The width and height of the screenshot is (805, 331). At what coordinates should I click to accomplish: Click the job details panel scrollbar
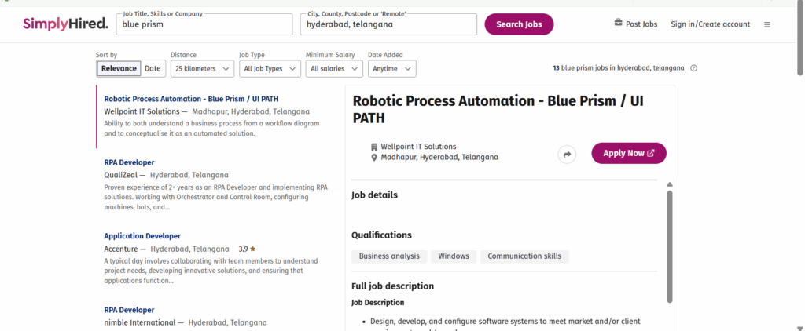point(670,246)
